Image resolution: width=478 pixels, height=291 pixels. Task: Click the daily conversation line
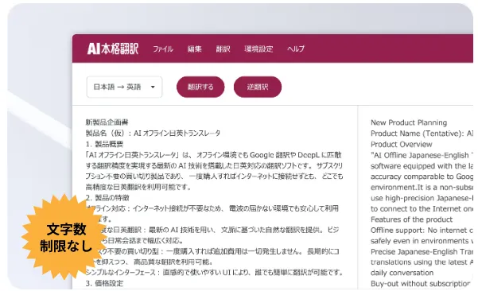point(402,273)
